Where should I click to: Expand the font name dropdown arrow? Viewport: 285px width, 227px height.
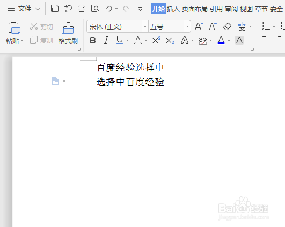pyautogui.click(x=145, y=27)
